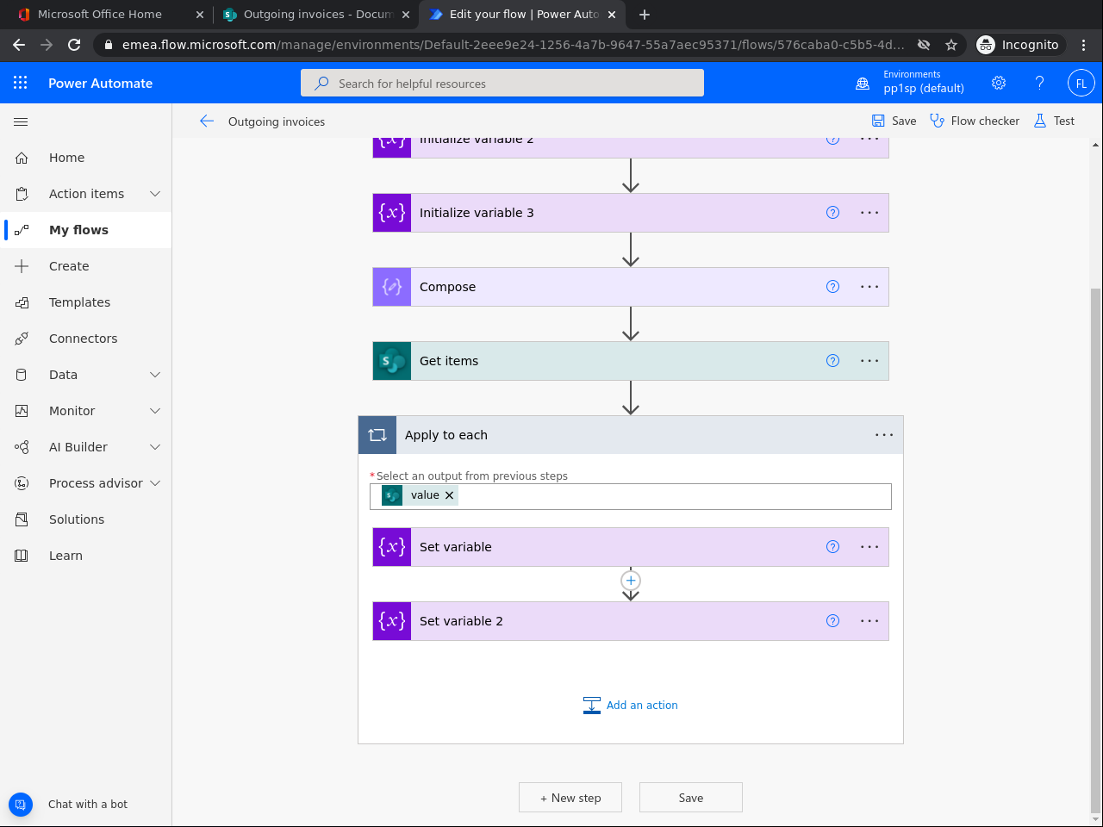Switch to Outgoing invoices browser tab

pyautogui.click(x=315, y=15)
